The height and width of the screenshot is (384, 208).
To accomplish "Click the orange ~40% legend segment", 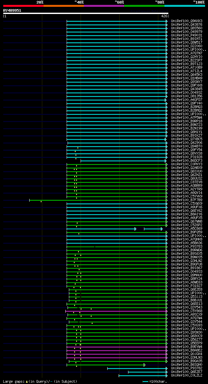I will coord(64,6).
